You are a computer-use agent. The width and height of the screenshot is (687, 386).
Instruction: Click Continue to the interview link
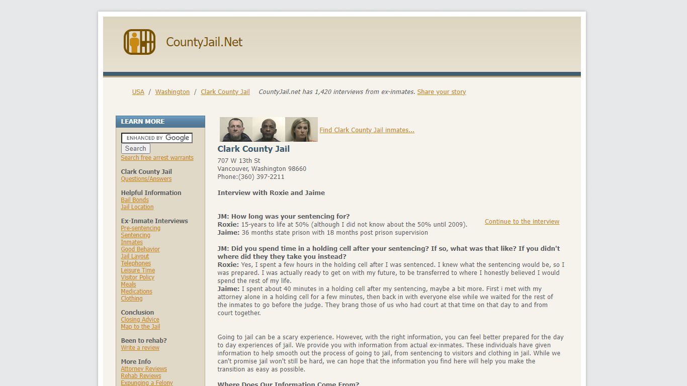pos(522,222)
